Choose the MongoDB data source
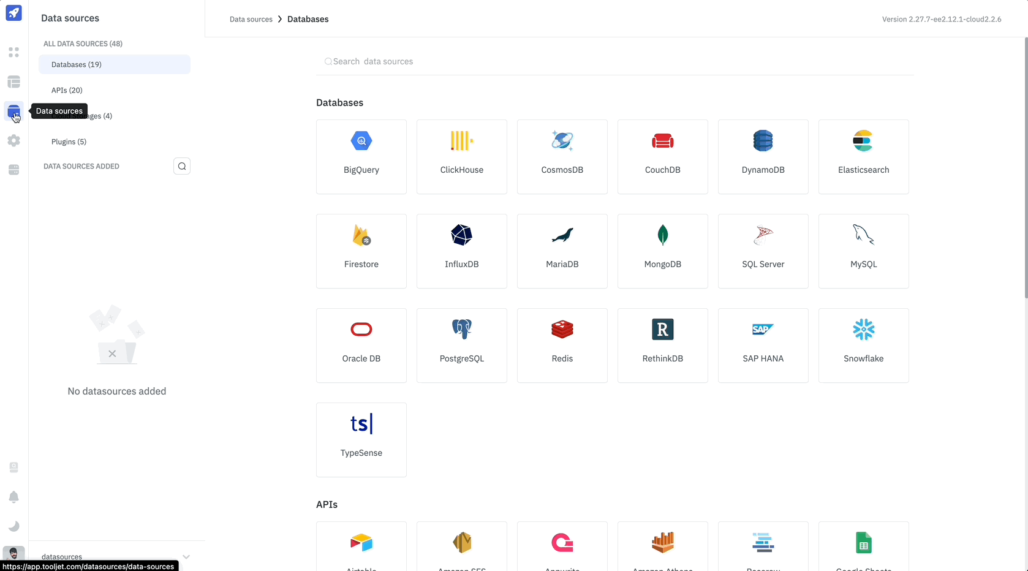 662,251
